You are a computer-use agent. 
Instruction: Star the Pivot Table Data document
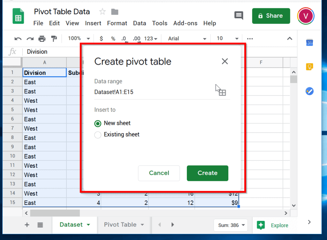coord(103,12)
